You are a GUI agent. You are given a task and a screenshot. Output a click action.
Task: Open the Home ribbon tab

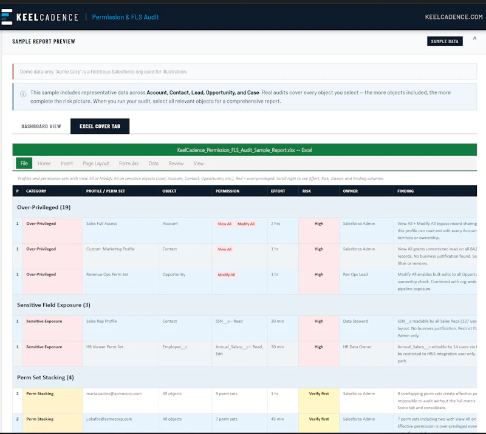(44, 163)
